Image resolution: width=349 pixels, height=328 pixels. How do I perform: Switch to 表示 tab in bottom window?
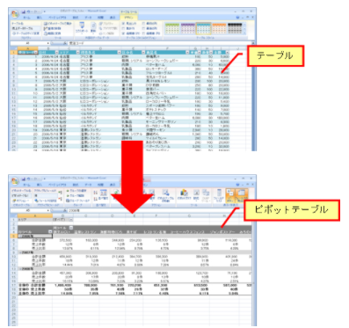113,185
